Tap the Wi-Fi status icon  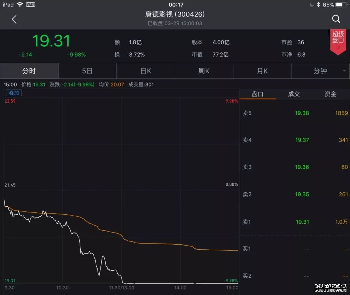(20, 5)
